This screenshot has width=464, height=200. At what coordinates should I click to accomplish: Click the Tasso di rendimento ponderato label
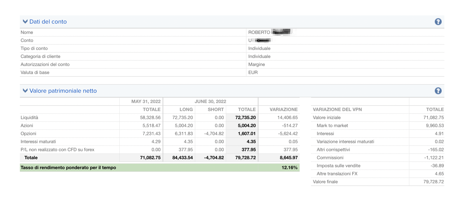68,167
